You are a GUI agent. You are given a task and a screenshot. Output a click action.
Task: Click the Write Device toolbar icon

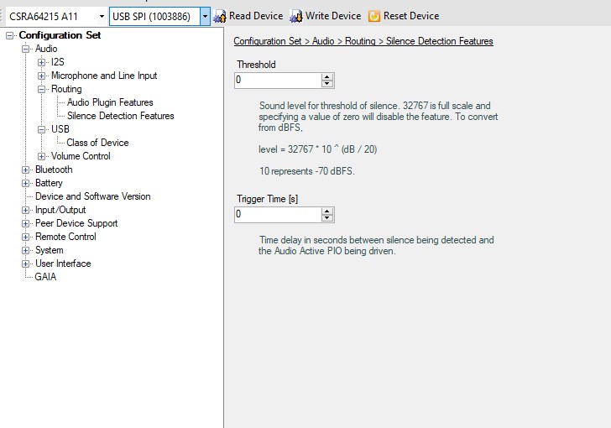click(x=296, y=16)
